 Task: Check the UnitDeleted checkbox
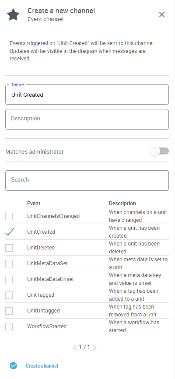[x=9, y=248]
